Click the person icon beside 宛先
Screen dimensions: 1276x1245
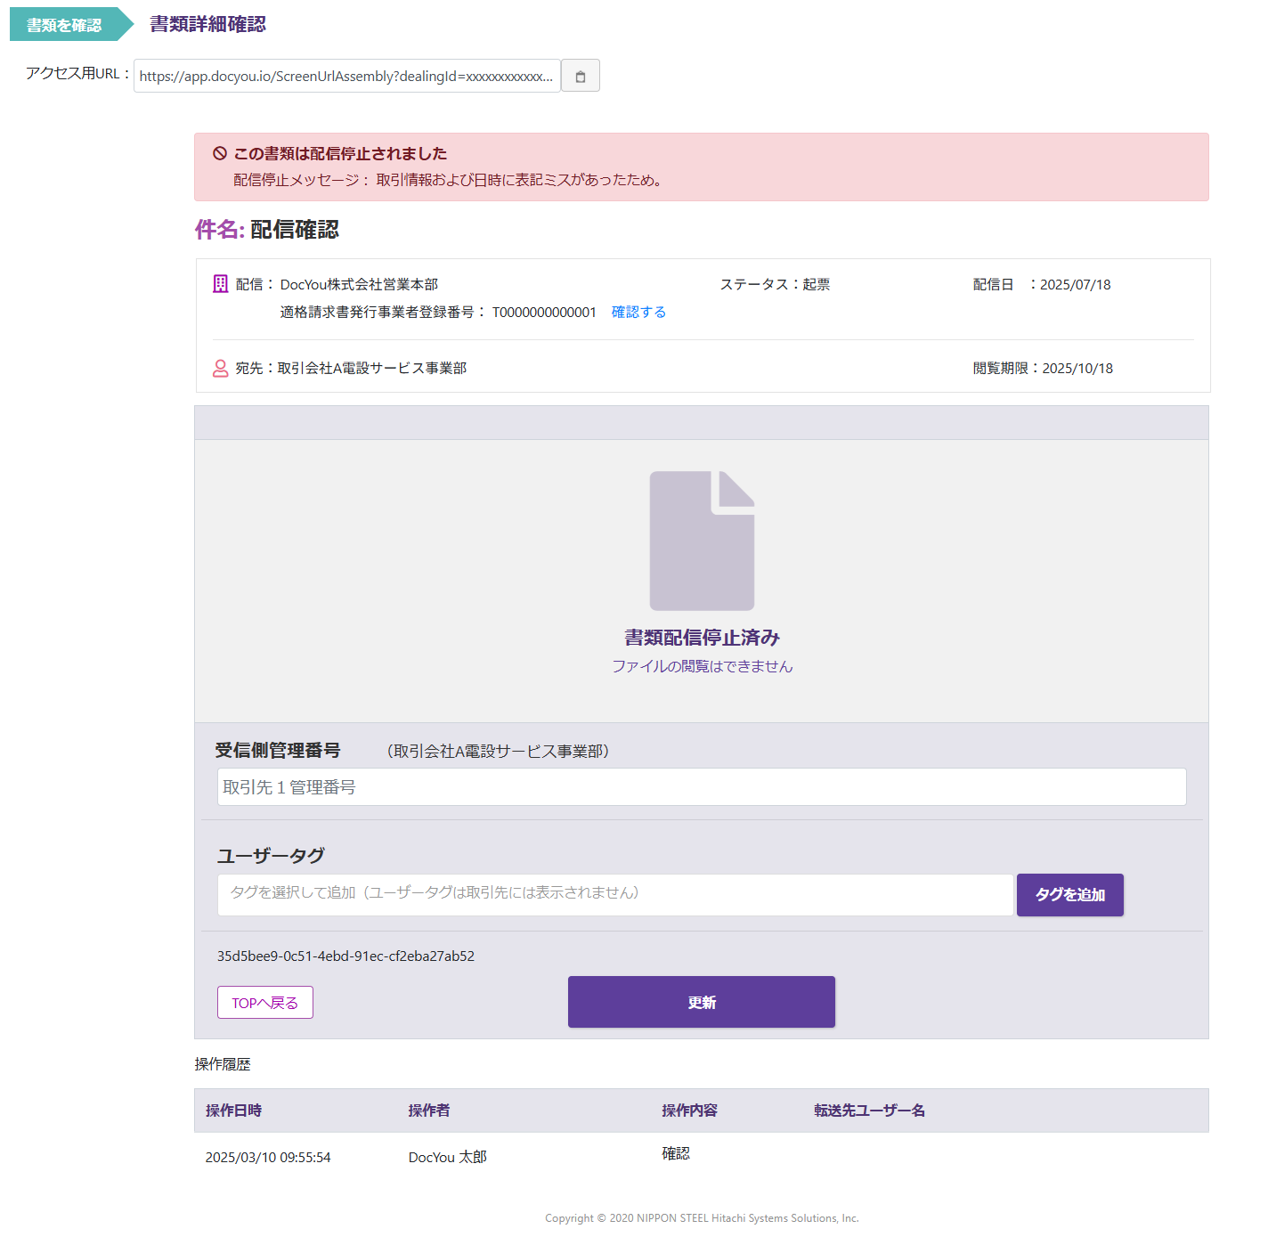(221, 368)
